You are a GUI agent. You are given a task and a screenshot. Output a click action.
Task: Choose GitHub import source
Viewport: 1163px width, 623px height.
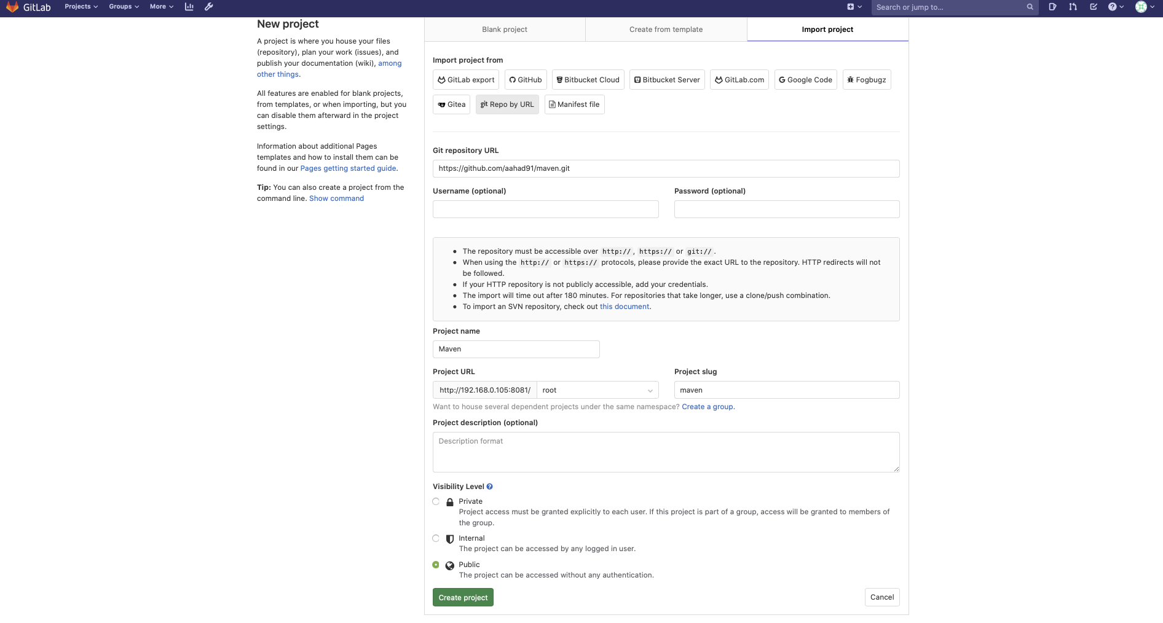(x=526, y=80)
